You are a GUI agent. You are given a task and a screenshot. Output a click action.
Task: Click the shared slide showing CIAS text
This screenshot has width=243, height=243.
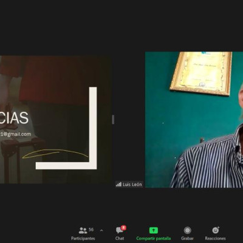point(56,120)
